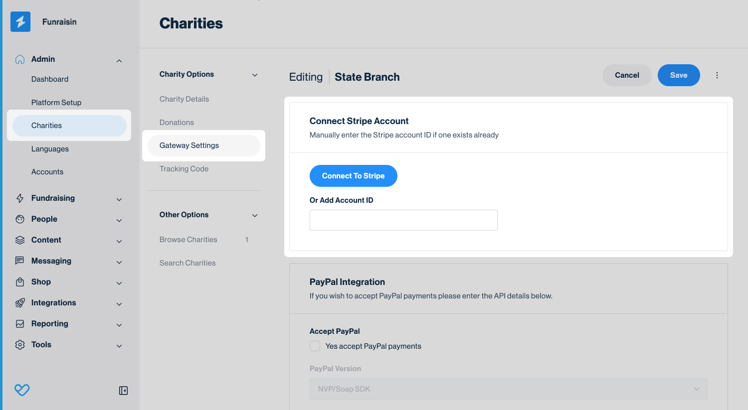Click the Integrations rocket icon

click(x=20, y=303)
